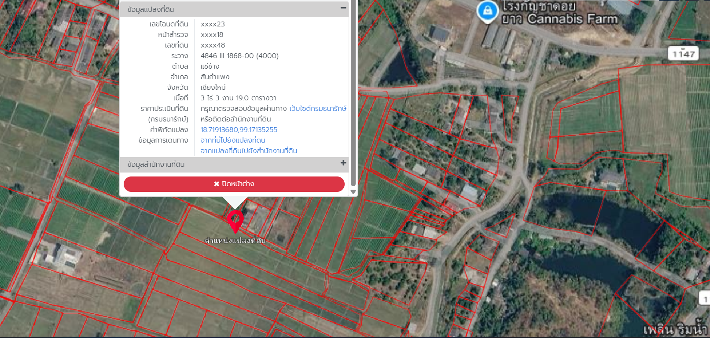Expand the ข้อมูลสำนักงานที่ดิน section
The width and height of the screenshot is (710, 338).
point(343,163)
